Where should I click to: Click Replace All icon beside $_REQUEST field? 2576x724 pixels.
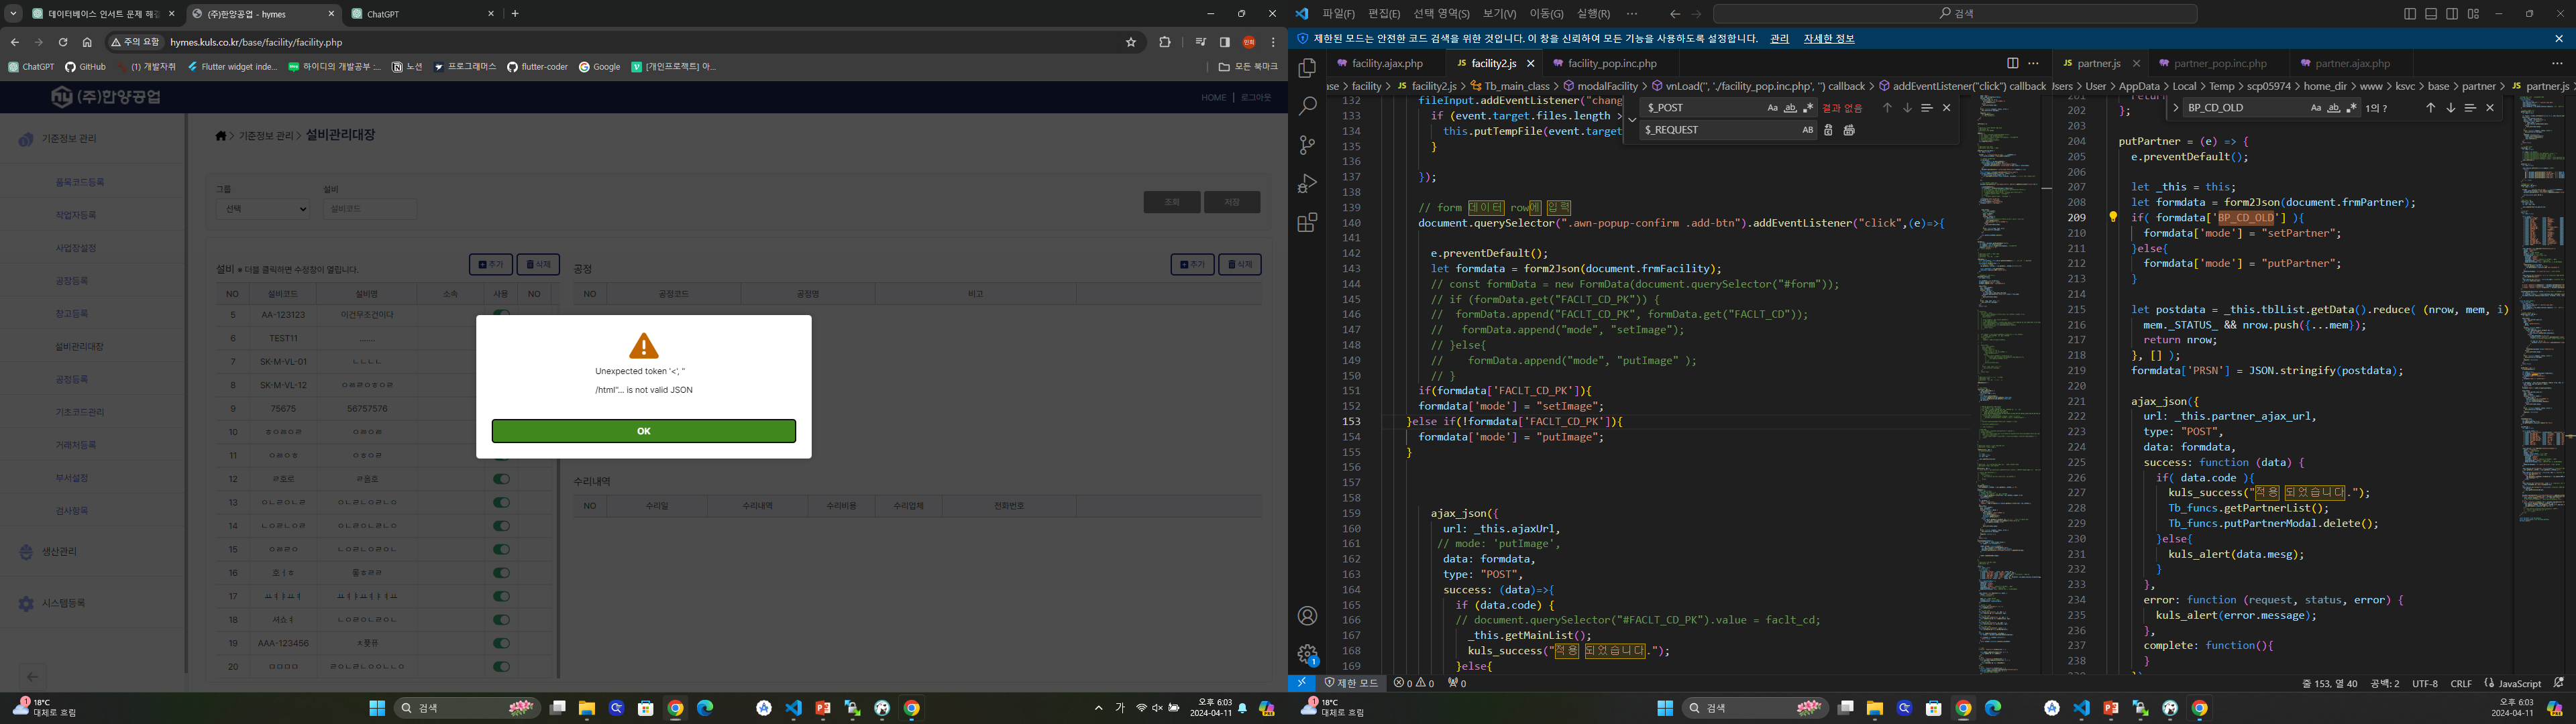pyautogui.click(x=1849, y=130)
